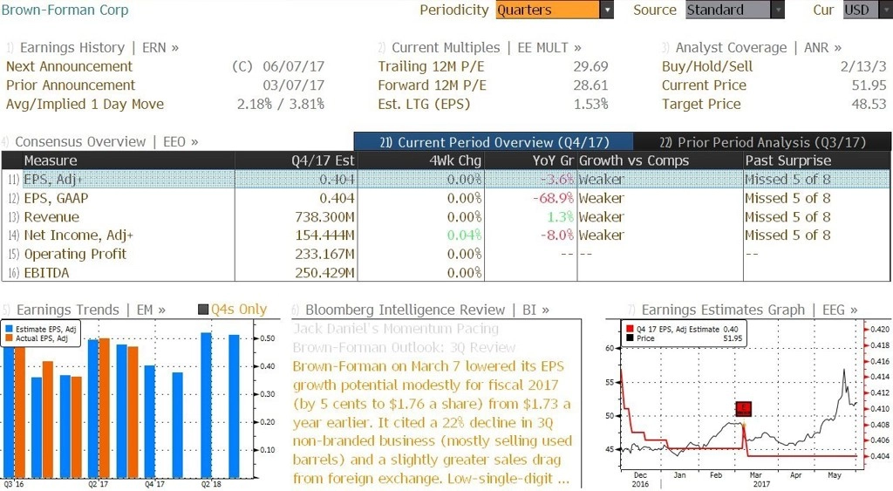Click the Bloomberg Intelligence summary paragraph
This screenshot has height=491, width=893.
click(x=432, y=422)
